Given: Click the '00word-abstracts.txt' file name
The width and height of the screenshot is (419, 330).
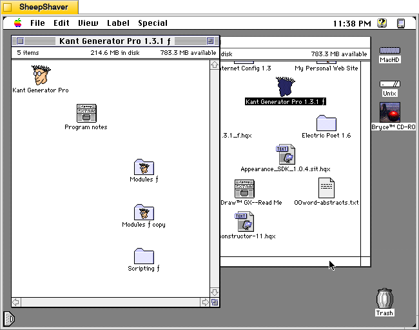Looking at the screenshot, I should [326, 203].
